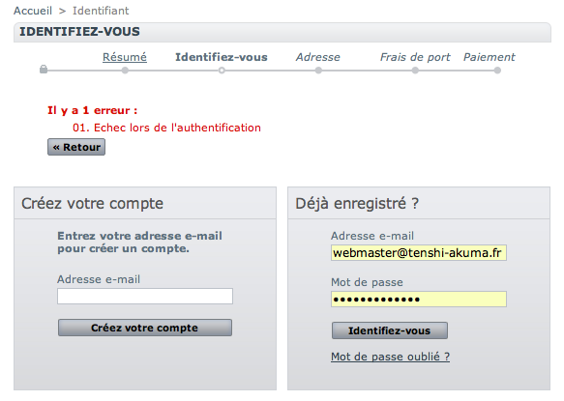Viewport: 564px width, 401px height.
Task: Click the Résumé step marker dot
Action: [125, 71]
